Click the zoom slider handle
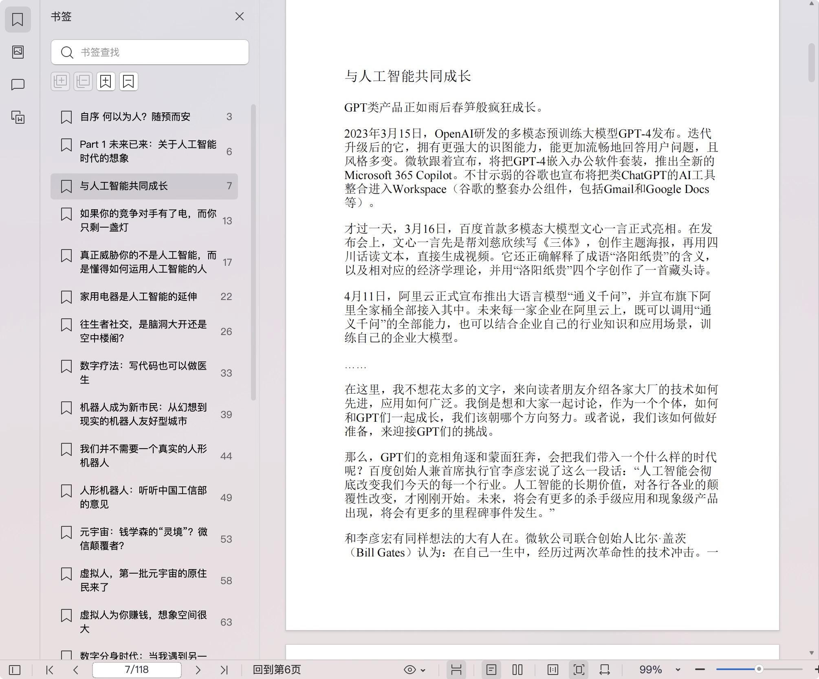Screen dimensions: 819x679 (x=759, y=669)
